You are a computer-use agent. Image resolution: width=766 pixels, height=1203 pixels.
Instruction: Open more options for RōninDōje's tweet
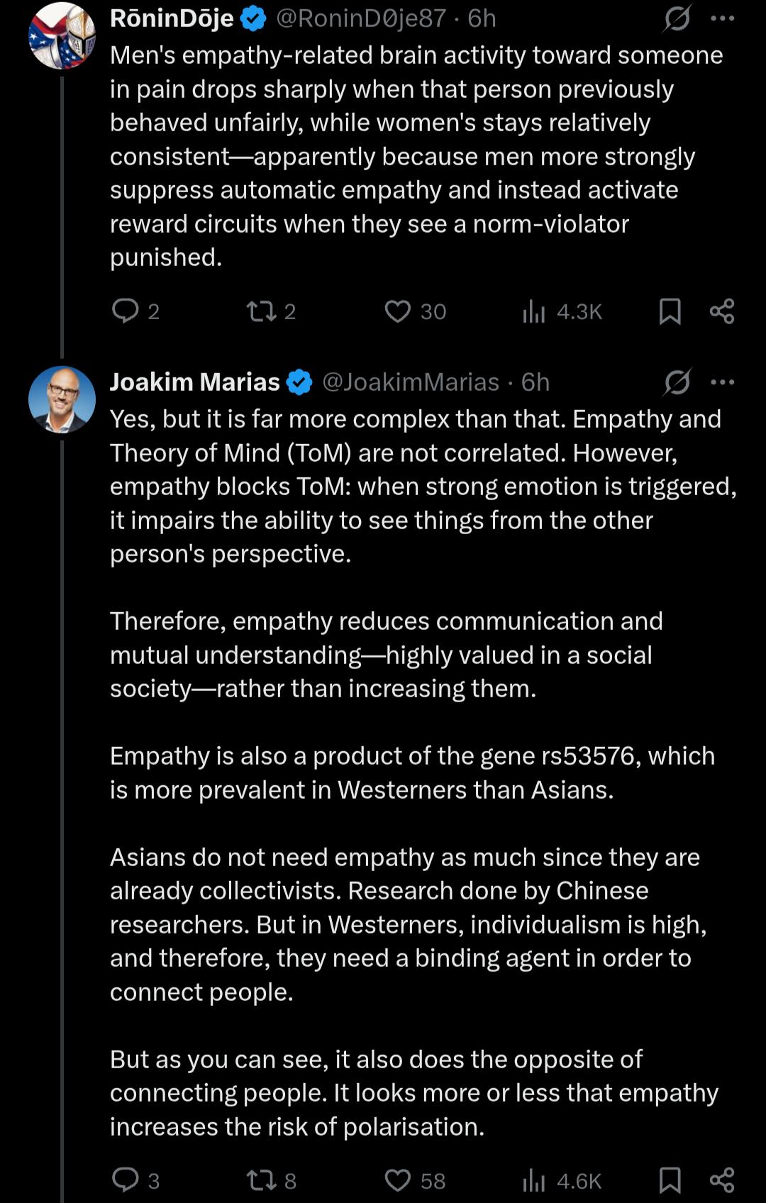point(722,18)
